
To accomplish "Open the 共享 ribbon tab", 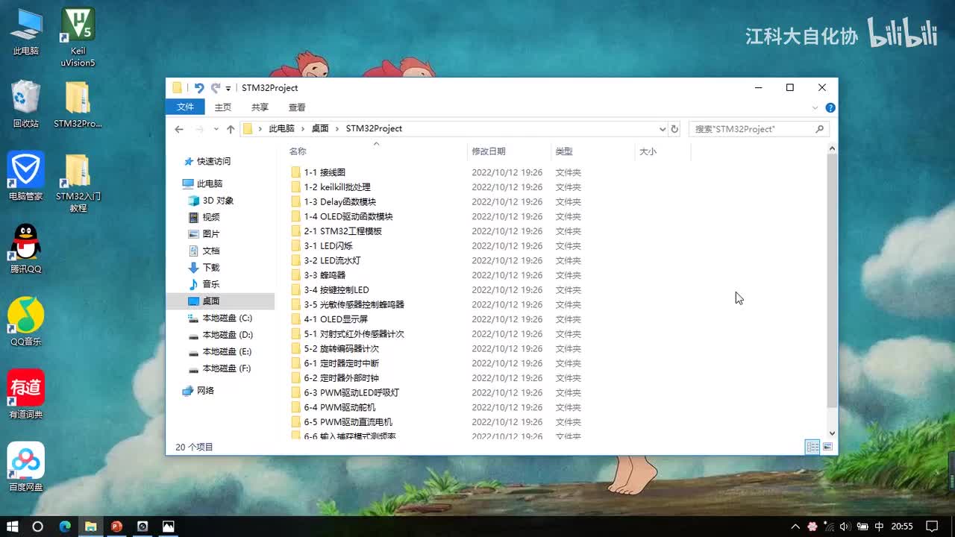I will [x=260, y=107].
